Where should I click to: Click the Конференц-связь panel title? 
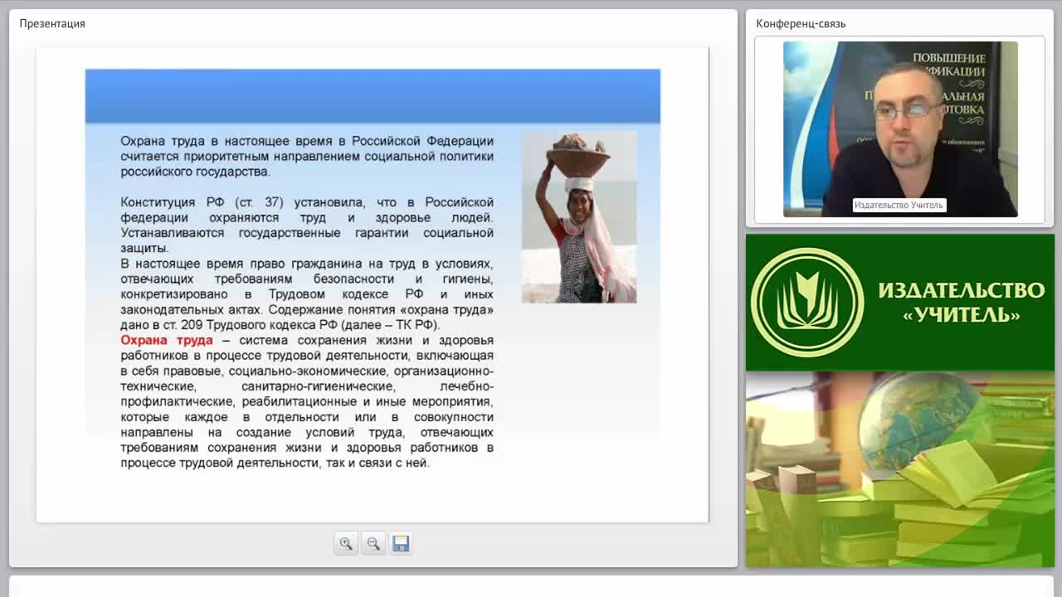801,23
